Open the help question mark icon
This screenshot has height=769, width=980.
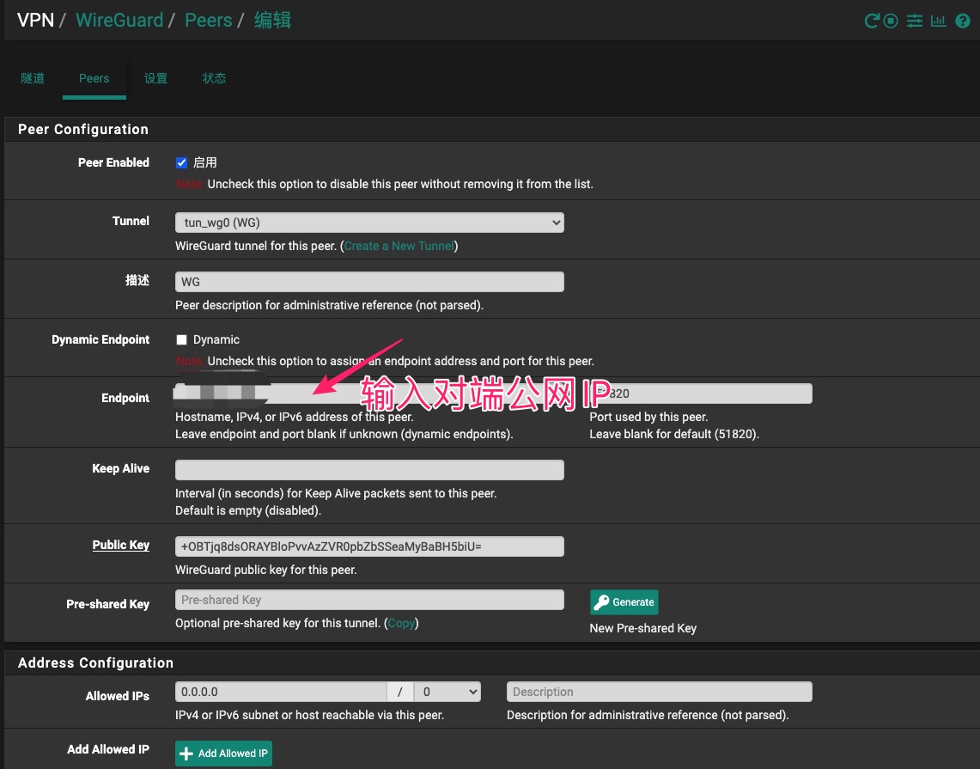(963, 21)
